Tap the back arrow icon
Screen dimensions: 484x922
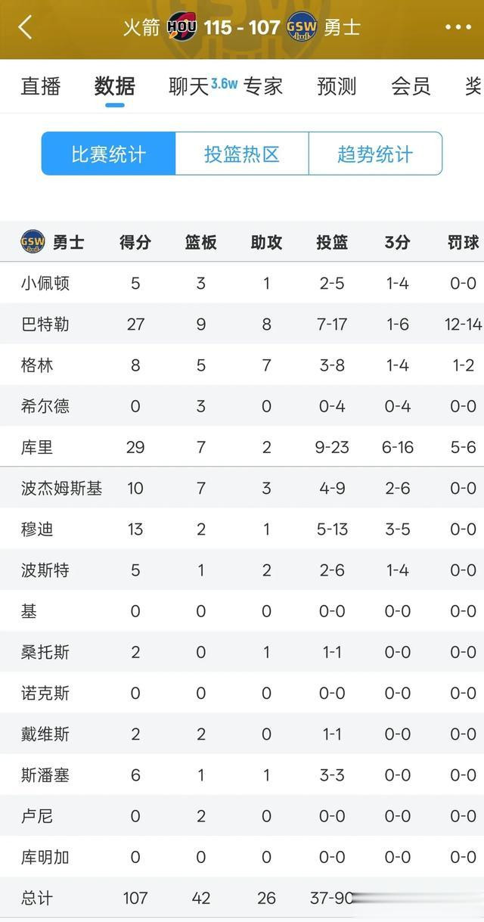[26, 27]
